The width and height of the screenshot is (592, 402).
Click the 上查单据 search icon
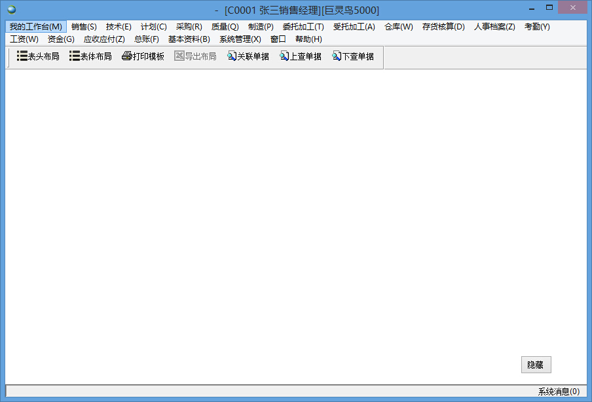click(x=284, y=56)
